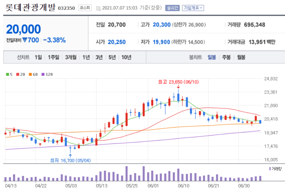The width and height of the screenshot is (285, 193).
Task: Click the 24,832 price axis label
Action: pos(271,79)
